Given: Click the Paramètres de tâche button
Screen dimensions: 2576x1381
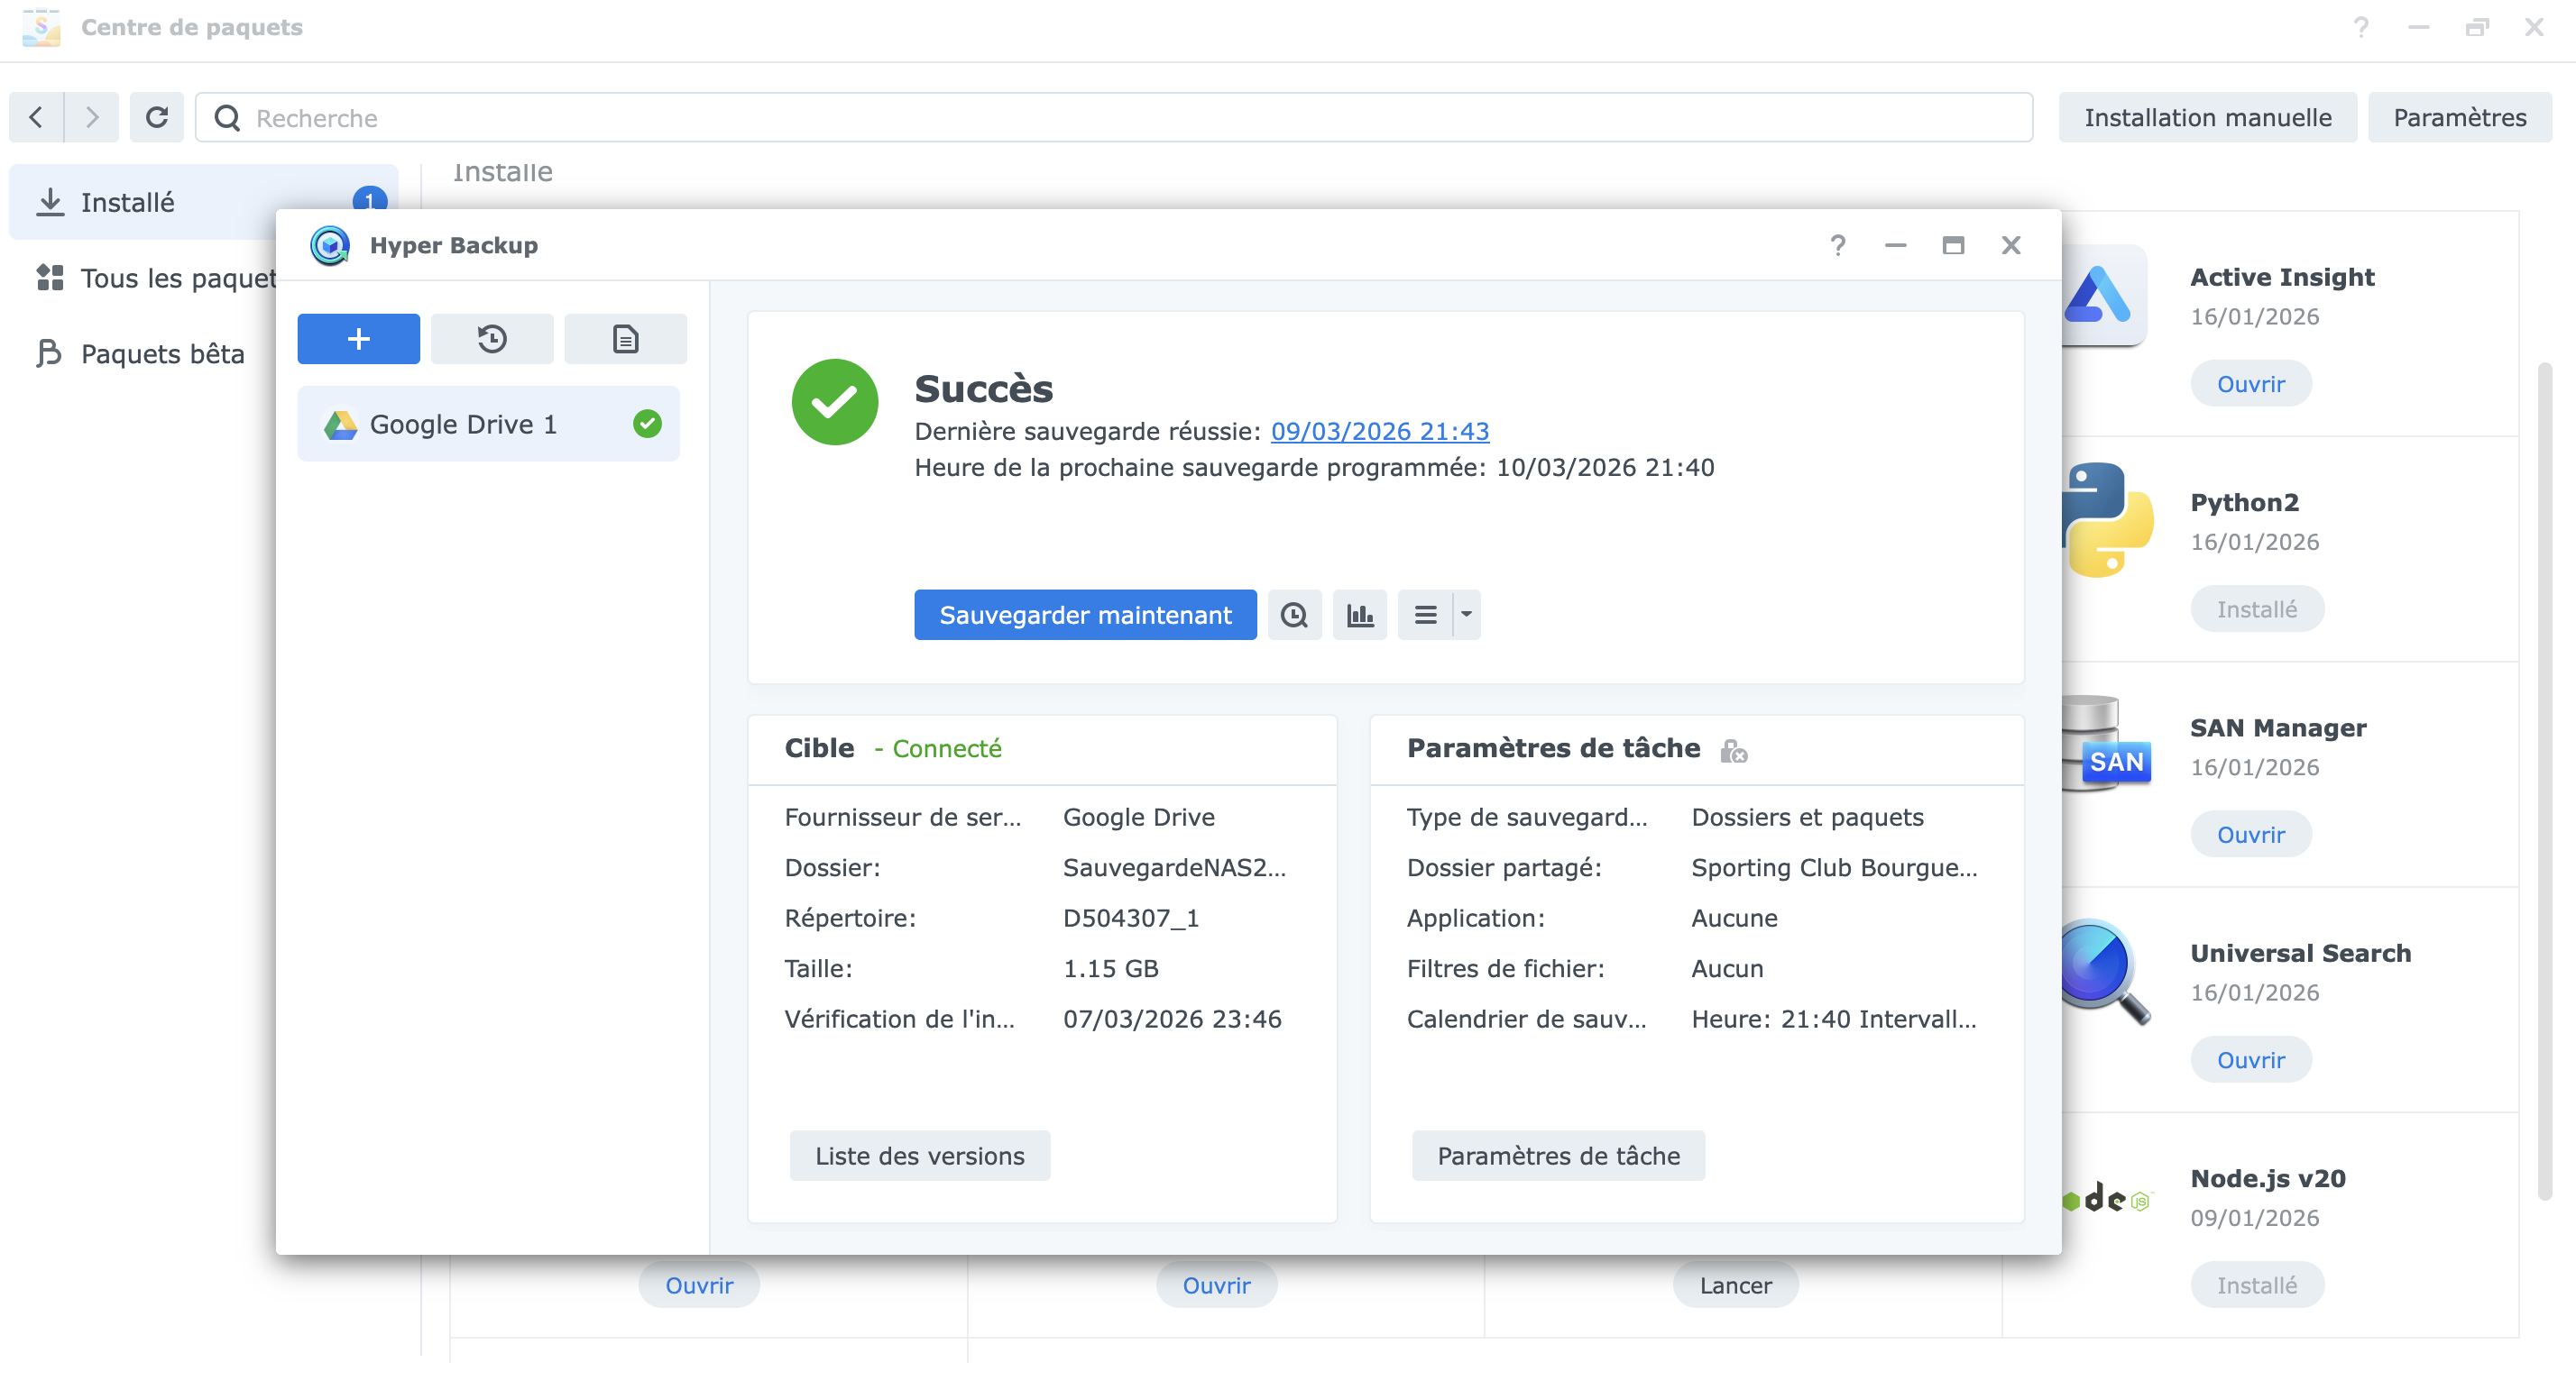Looking at the screenshot, I should [x=1557, y=1155].
